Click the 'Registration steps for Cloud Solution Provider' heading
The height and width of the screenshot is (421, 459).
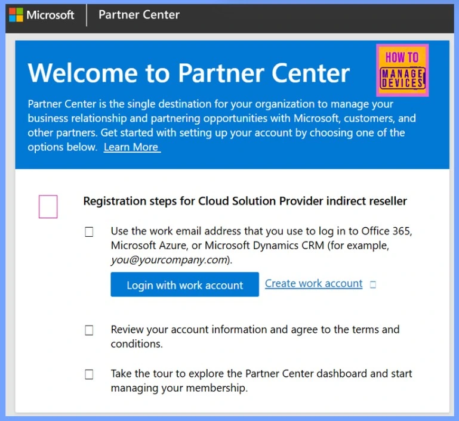(x=245, y=201)
